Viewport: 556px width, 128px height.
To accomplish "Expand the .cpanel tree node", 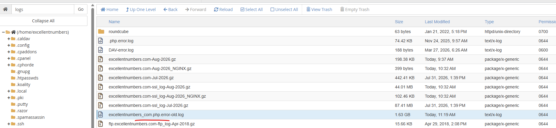I will click(x=9, y=58).
